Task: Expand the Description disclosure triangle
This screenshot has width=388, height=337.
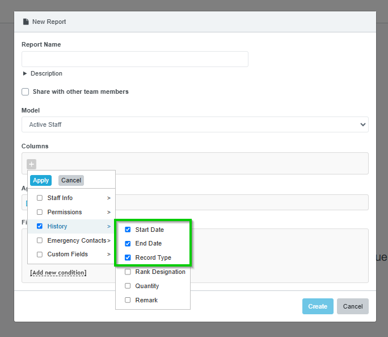Action: click(25, 74)
